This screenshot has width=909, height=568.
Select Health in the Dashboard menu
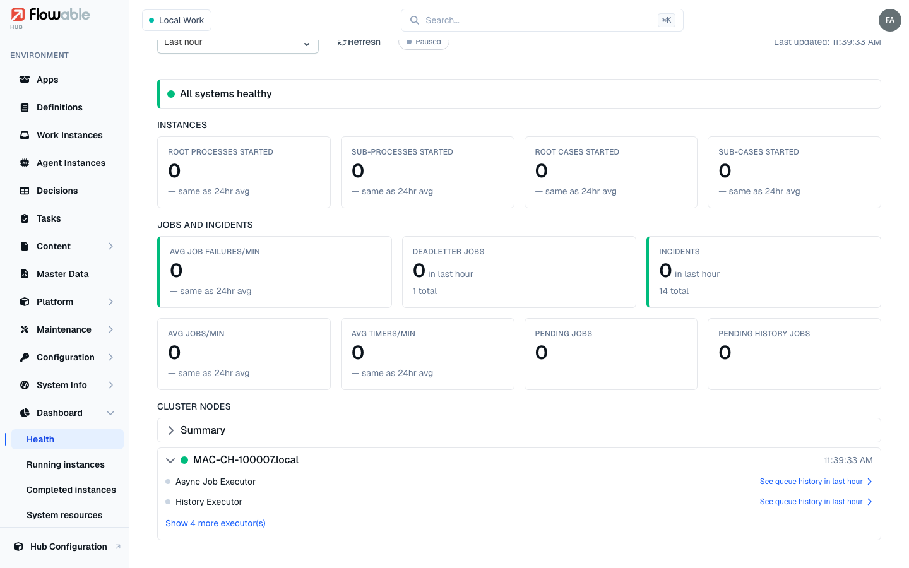pyautogui.click(x=68, y=439)
